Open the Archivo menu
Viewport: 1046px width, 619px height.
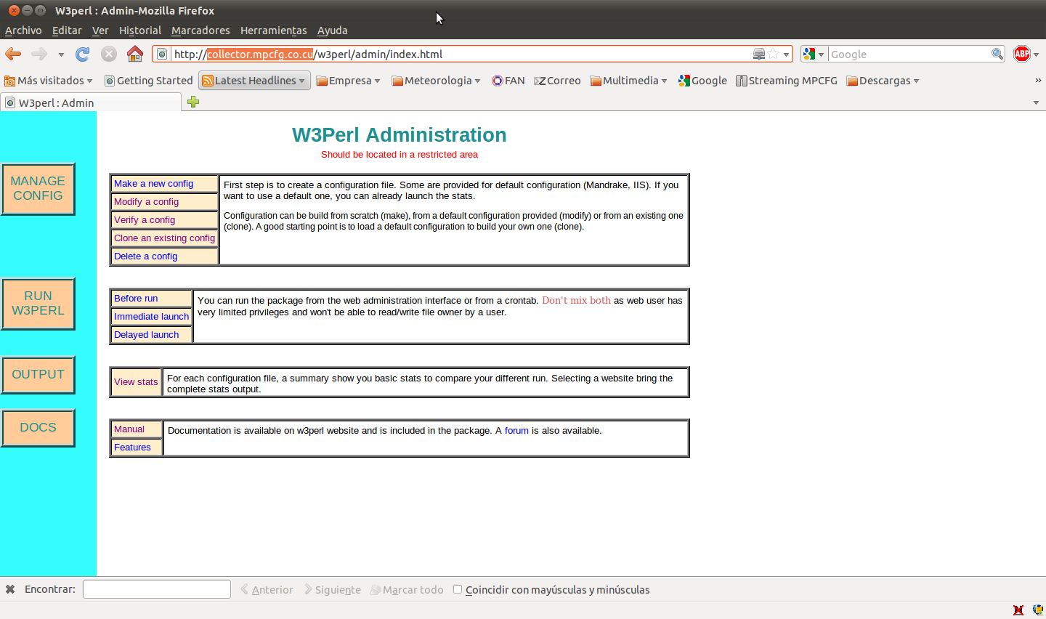tap(23, 31)
